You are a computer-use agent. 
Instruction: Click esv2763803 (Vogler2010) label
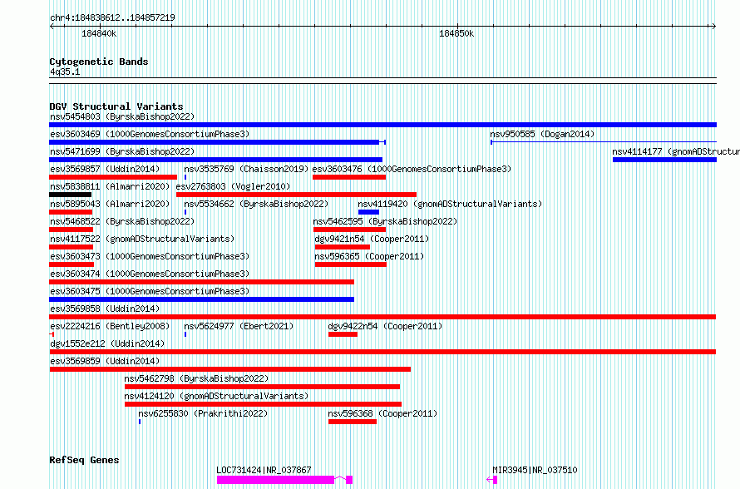(x=233, y=186)
